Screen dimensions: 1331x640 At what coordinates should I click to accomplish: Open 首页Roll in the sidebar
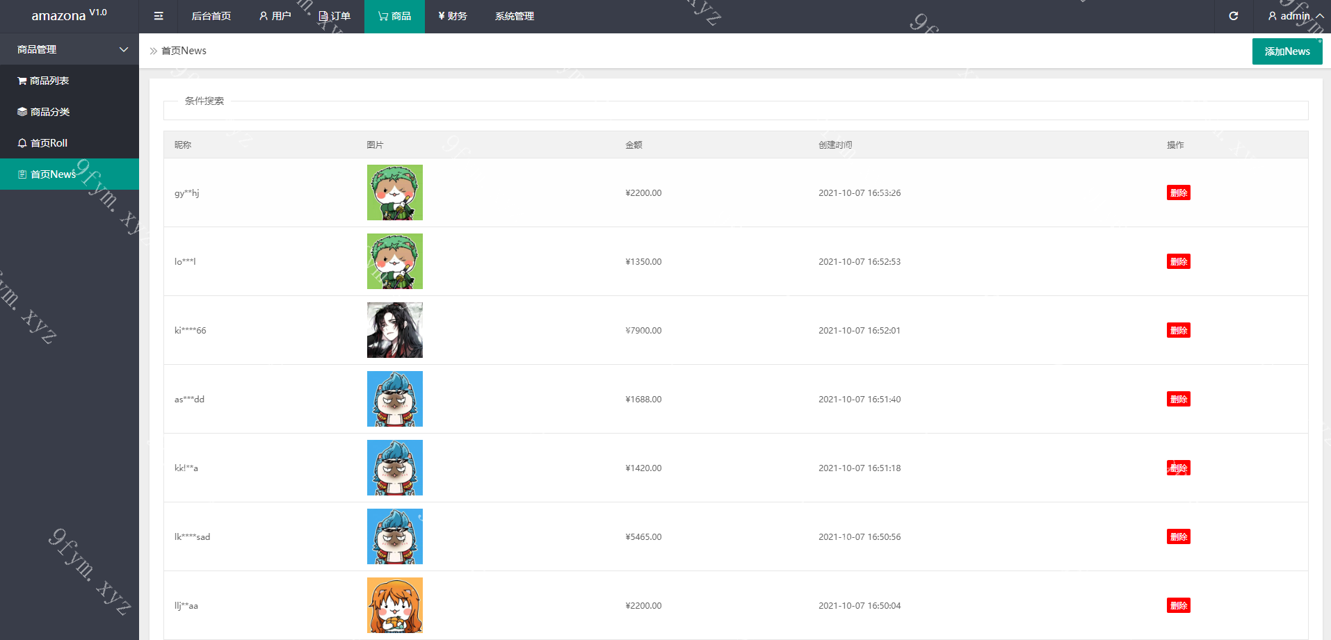click(x=70, y=143)
